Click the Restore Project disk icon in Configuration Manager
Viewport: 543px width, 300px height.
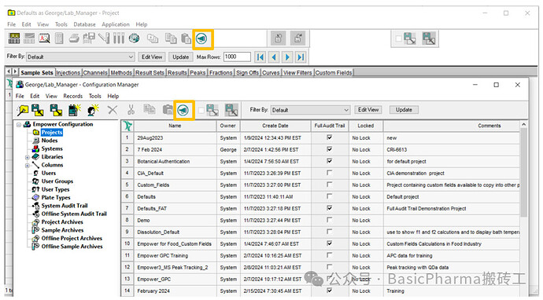click(x=56, y=110)
